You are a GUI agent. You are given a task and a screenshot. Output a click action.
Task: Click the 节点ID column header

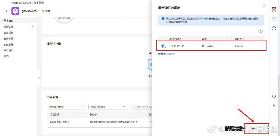pyautogui.click(x=93, y=115)
